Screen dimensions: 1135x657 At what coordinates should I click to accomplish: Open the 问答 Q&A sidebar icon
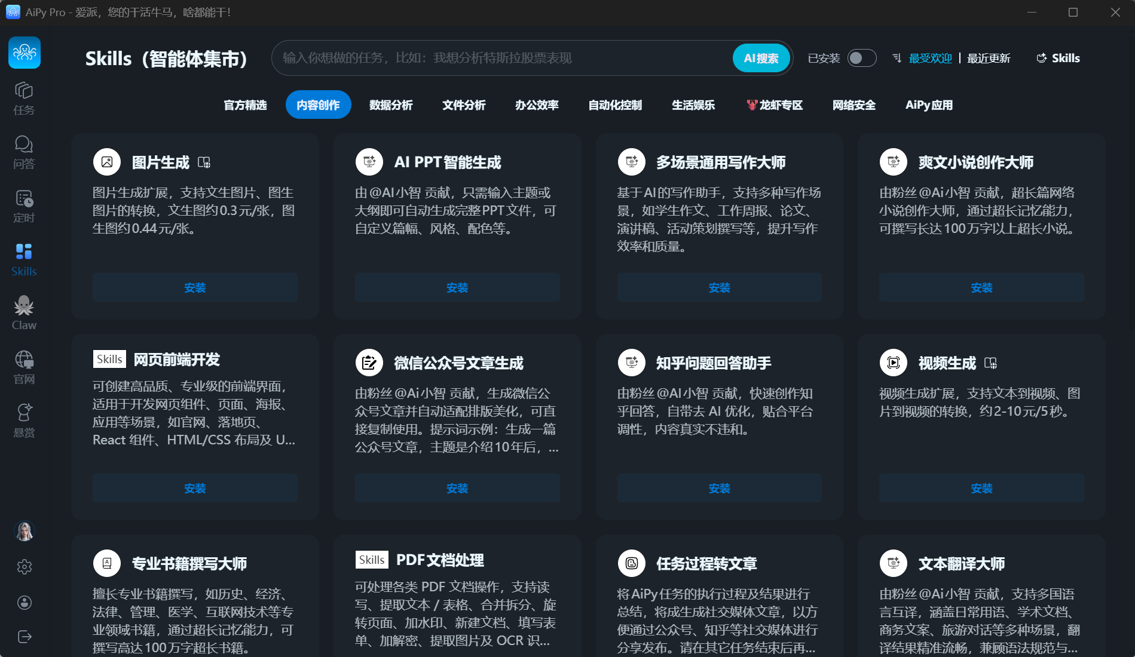[x=24, y=152]
